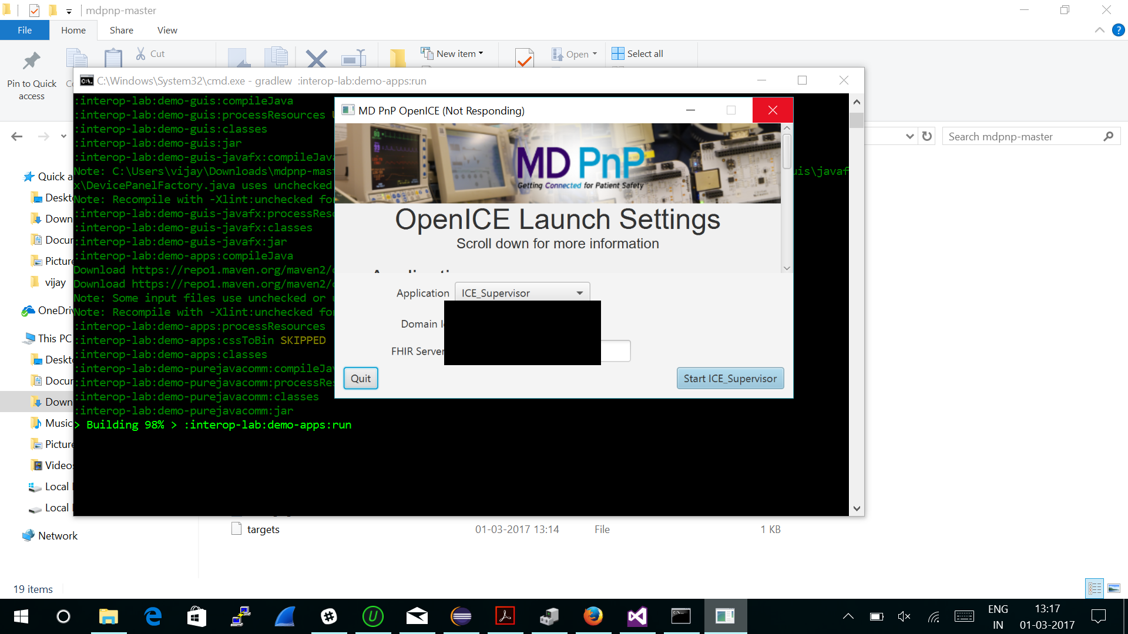This screenshot has height=634, width=1128.
Task: Open the Open dropdown in ribbon
Action: click(575, 54)
